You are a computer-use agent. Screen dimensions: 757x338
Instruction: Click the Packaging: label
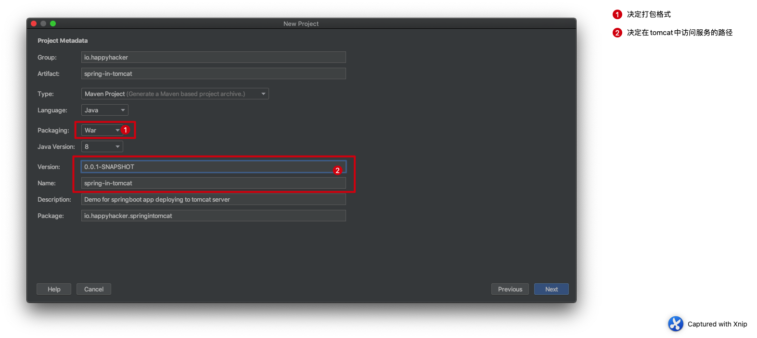tap(53, 131)
